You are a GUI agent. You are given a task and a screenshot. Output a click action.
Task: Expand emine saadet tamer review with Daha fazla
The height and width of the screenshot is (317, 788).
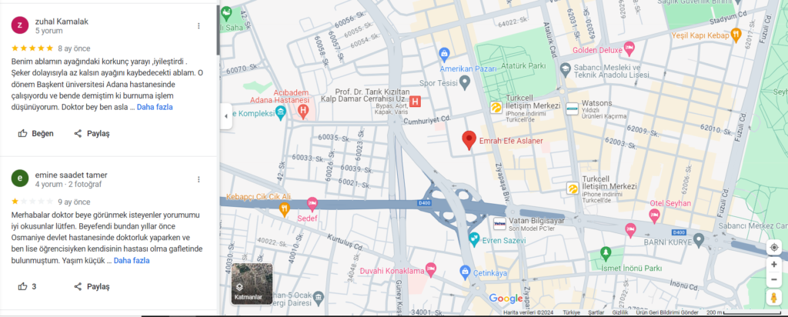point(132,261)
